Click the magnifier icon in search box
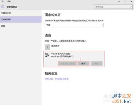This screenshot has height=105, width=134. 131,7
